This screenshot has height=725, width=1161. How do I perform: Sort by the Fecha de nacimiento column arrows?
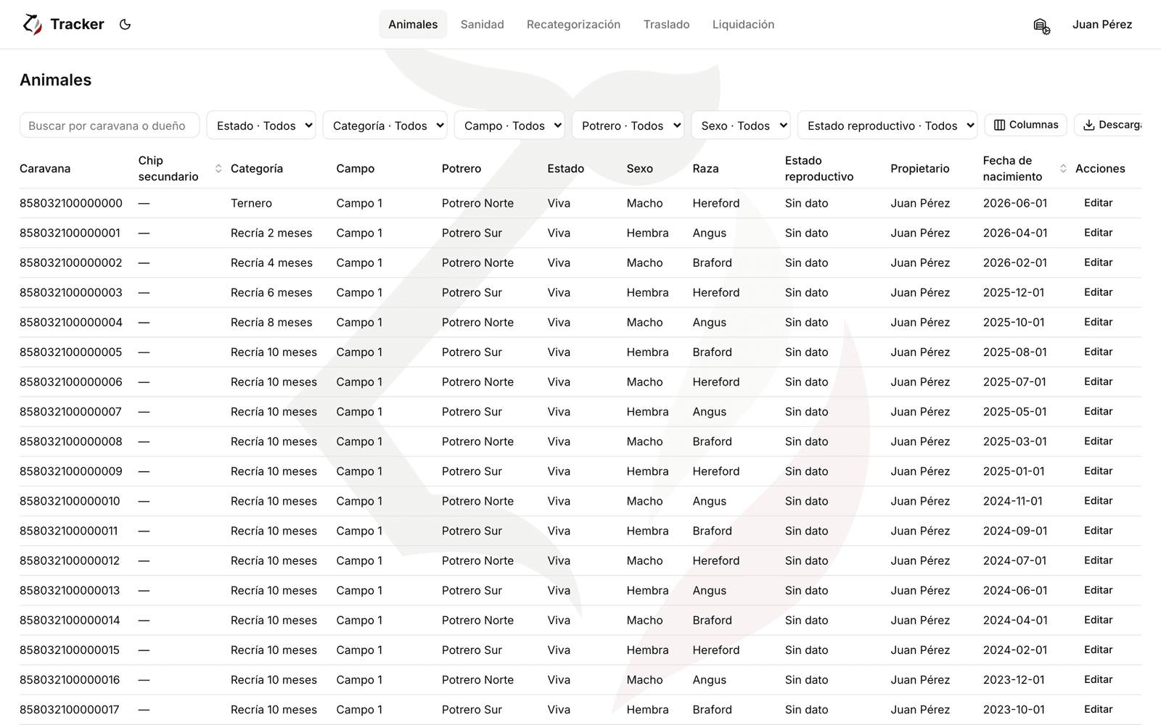(x=1063, y=169)
